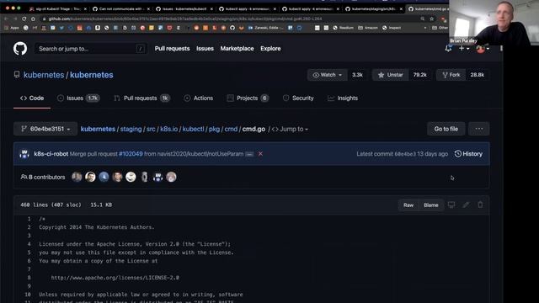Click the Unstar button
The width and height of the screenshot is (539, 303).
[390, 75]
